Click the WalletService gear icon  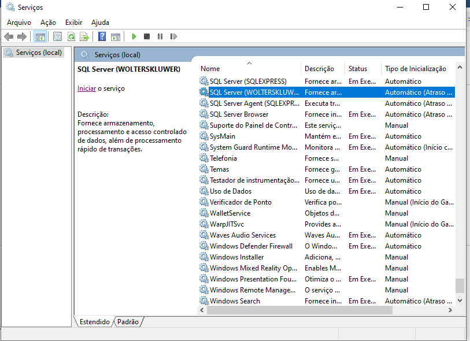click(x=204, y=213)
